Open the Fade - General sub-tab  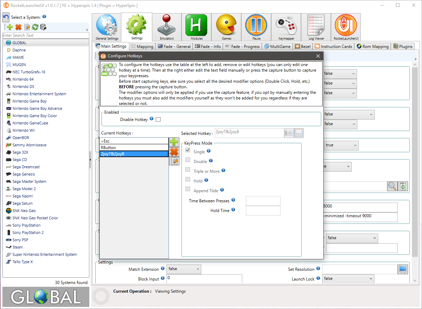pos(174,47)
